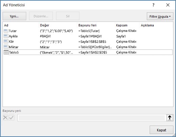Viewport: 176px width, 137px height.
Task: Click the question mark help icon
Action: click(153, 5)
